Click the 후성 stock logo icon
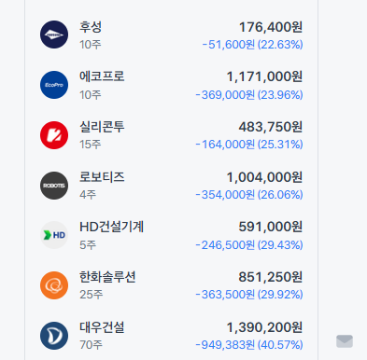This screenshot has width=367, height=360. [x=54, y=35]
